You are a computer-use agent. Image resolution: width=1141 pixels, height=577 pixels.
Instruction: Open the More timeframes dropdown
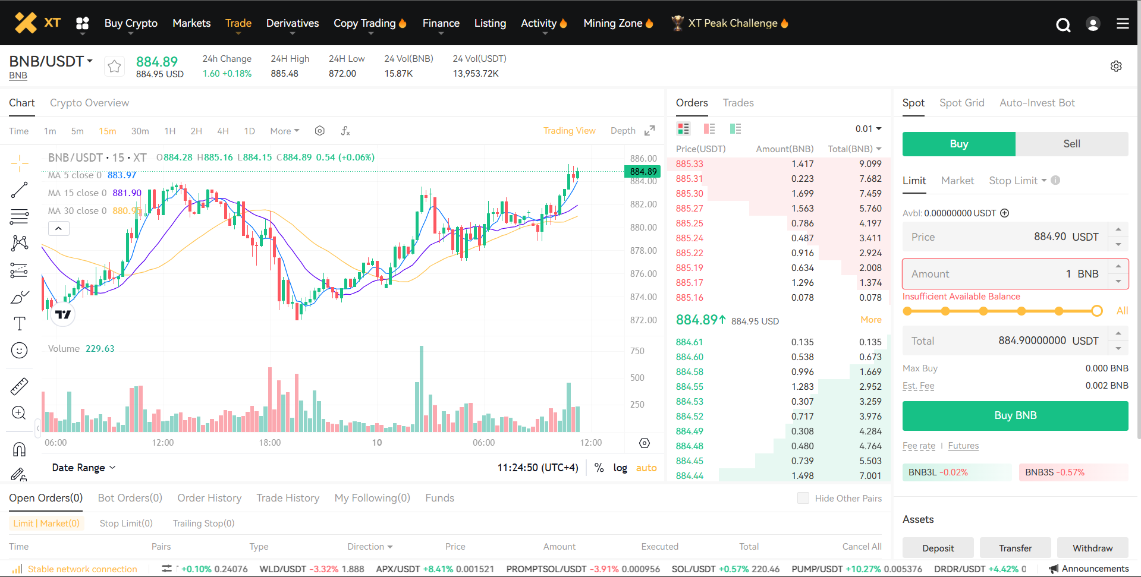[x=284, y=131]
